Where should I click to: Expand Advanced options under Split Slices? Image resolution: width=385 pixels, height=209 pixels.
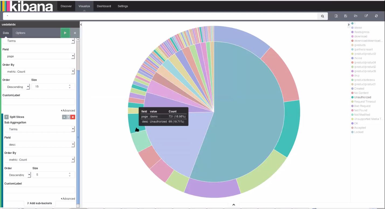click(68, 199)
